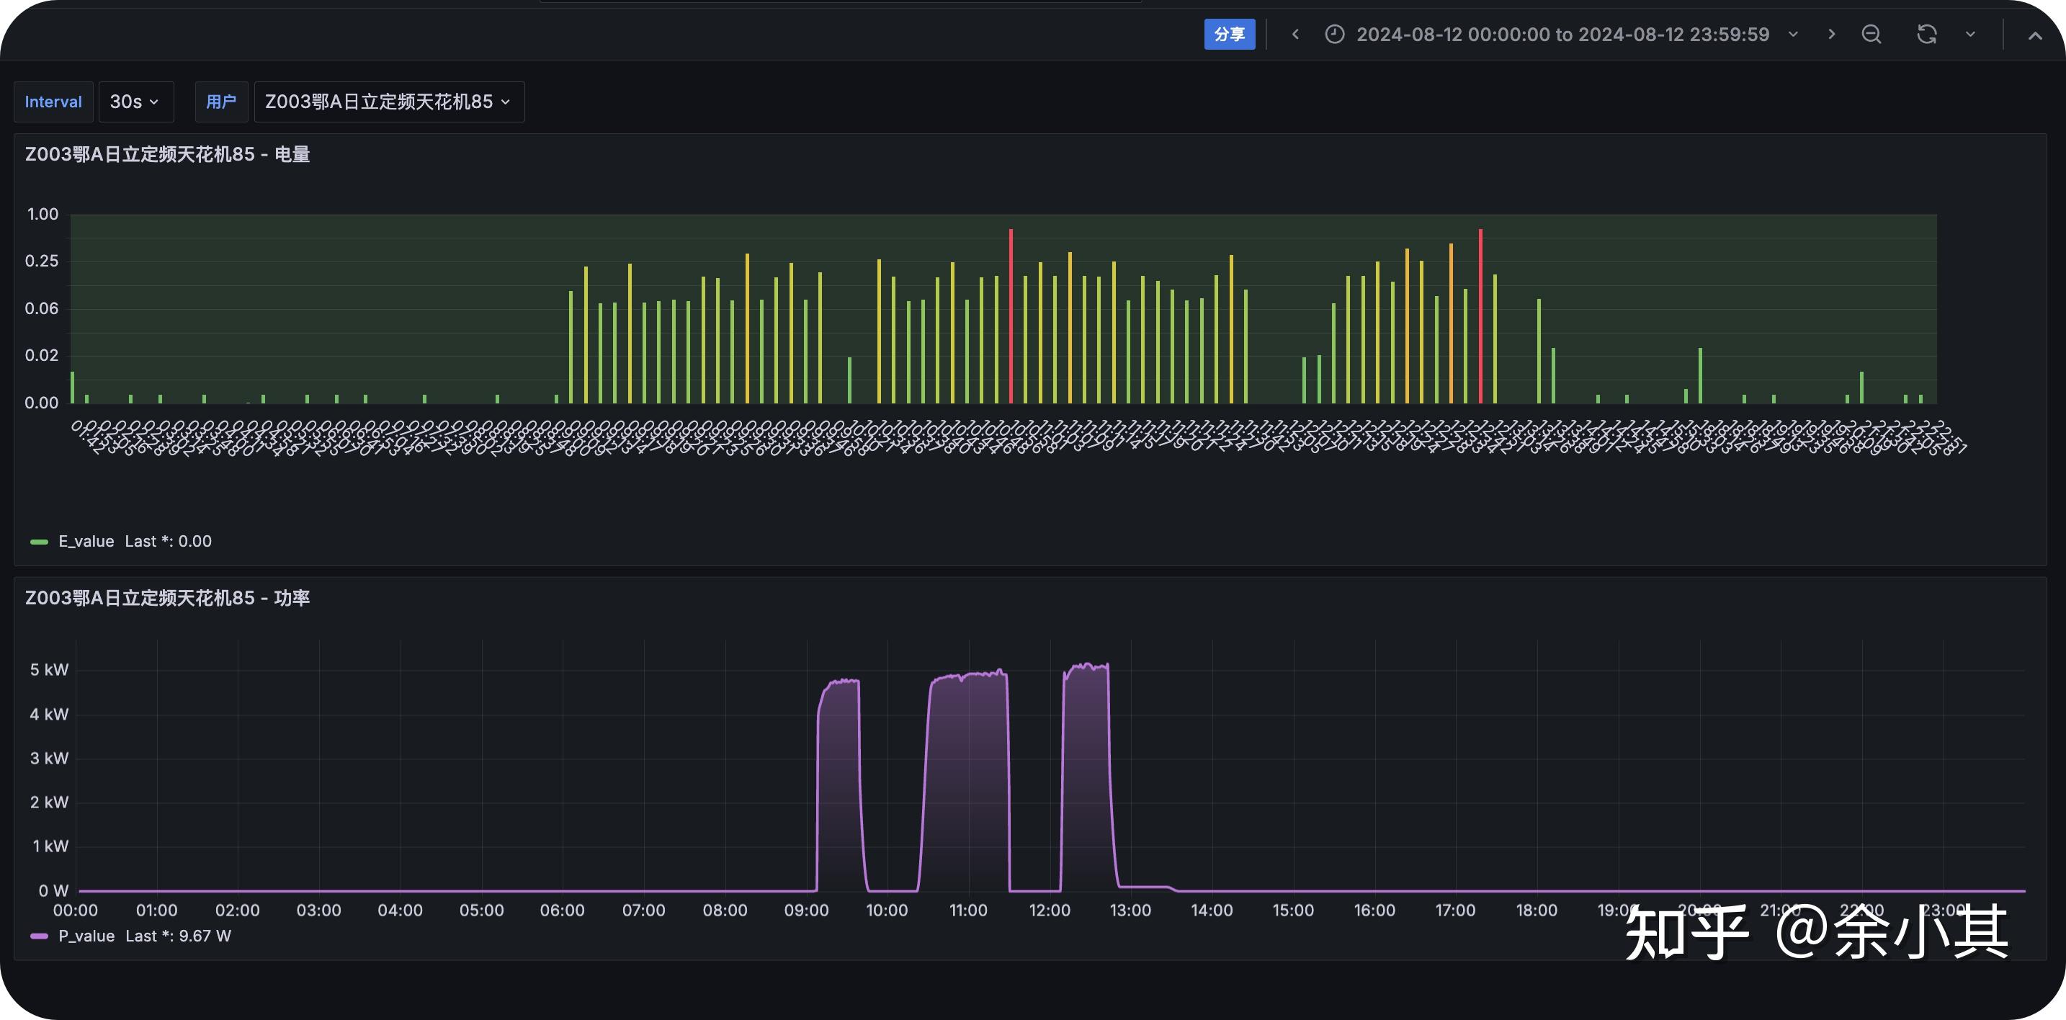Click 1 kW label on power y-axis

[50, 846]
